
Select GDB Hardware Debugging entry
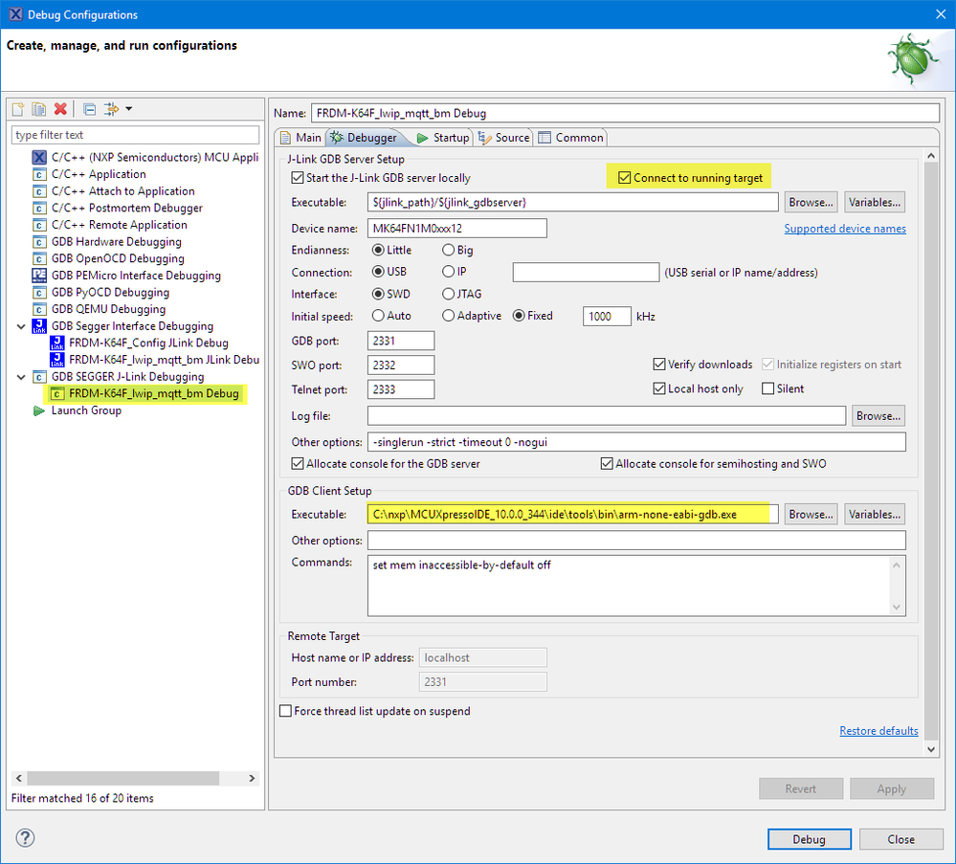[x=117, y=242]
